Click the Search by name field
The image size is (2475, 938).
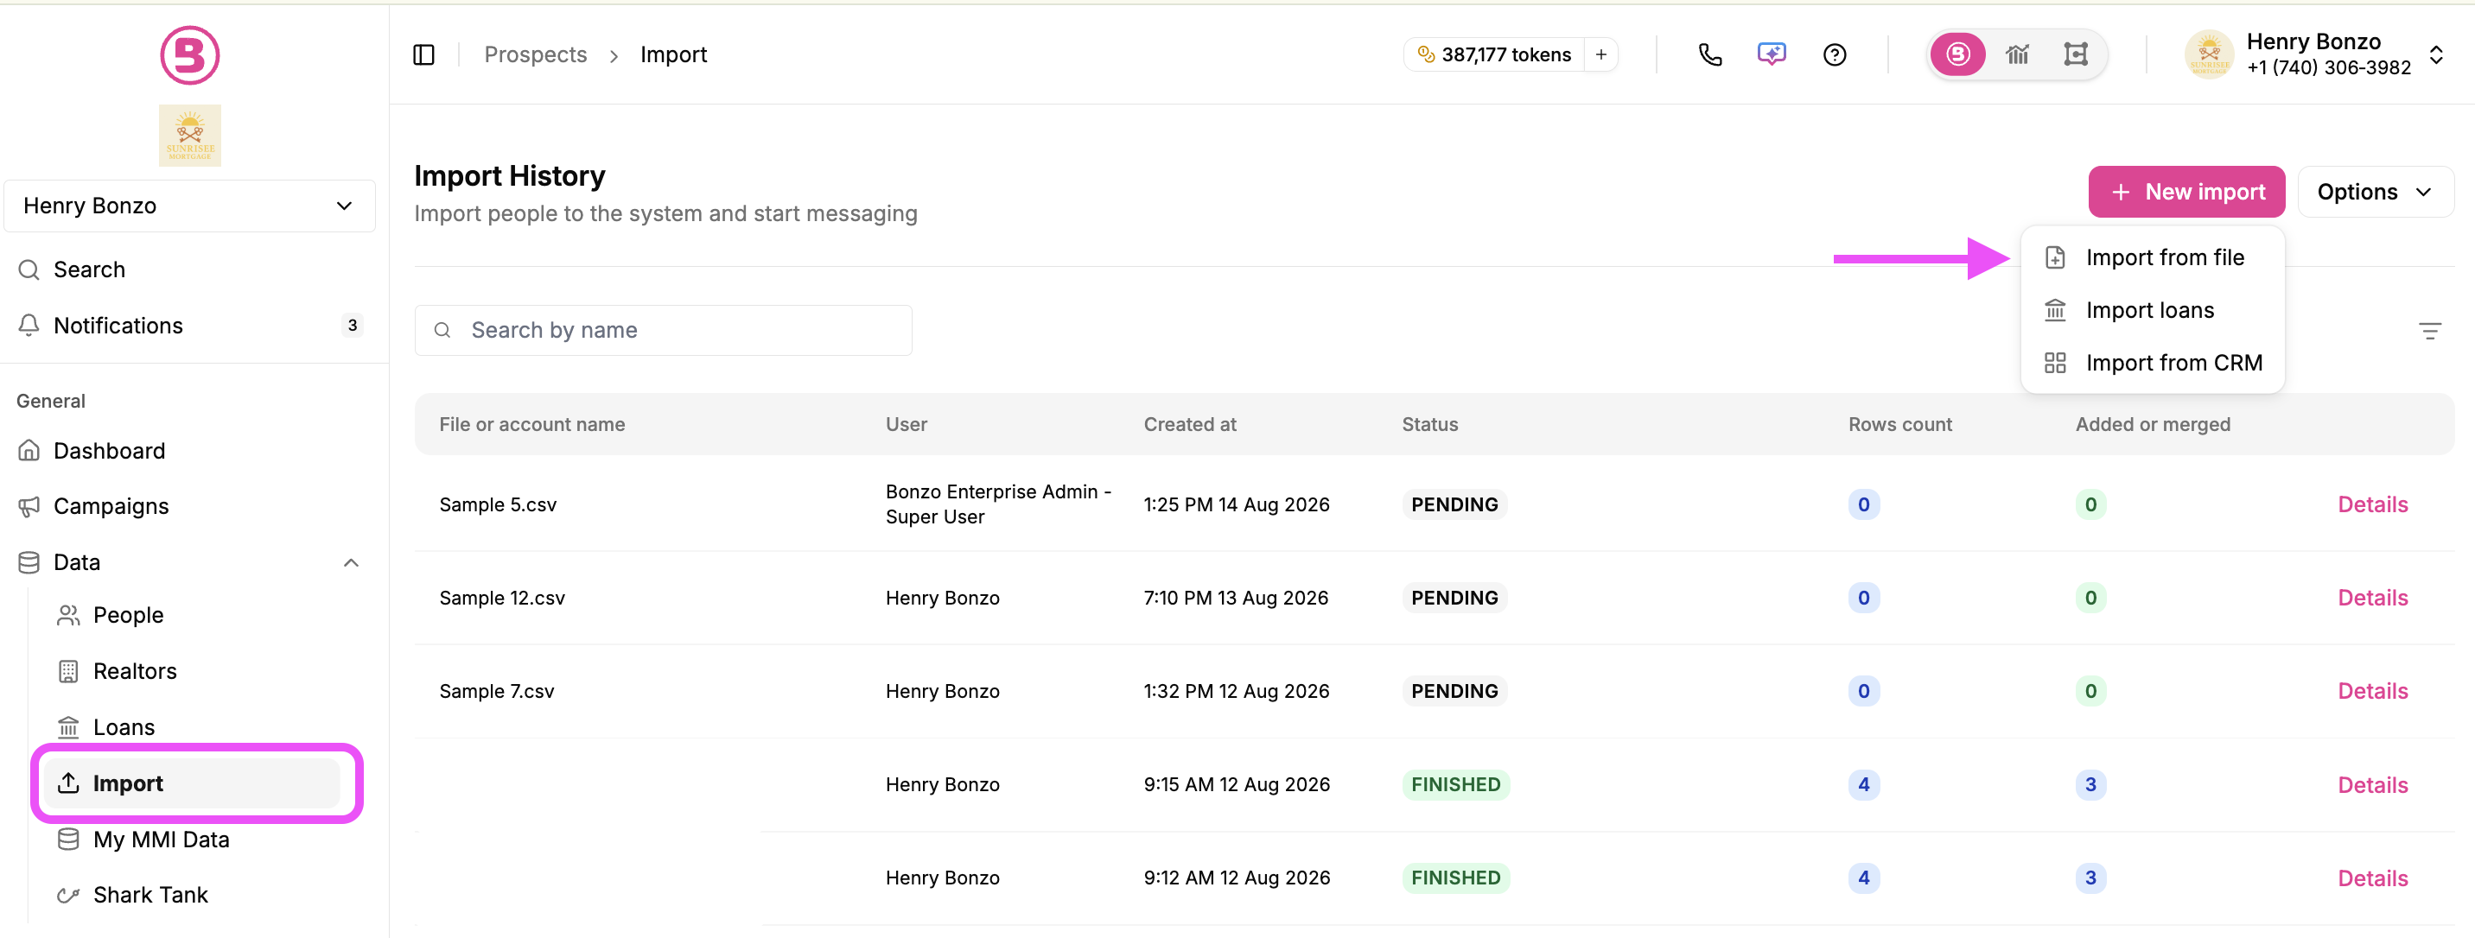(663, 330)
